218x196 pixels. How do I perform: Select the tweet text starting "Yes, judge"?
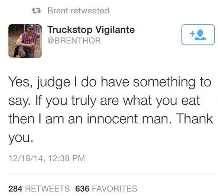(x=110, y=110)
